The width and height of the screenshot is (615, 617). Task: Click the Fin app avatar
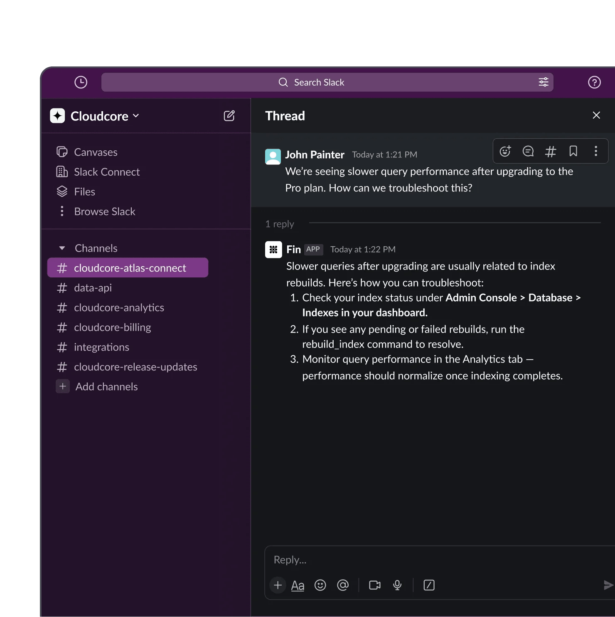[273, 250]
